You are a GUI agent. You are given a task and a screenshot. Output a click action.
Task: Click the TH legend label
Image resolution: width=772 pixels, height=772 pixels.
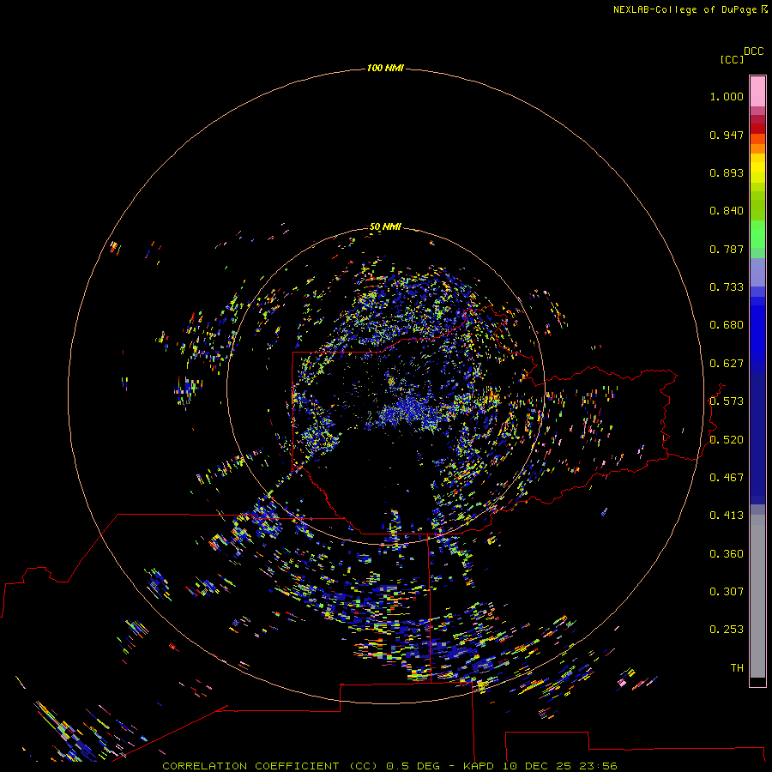(x=737, y=667)
